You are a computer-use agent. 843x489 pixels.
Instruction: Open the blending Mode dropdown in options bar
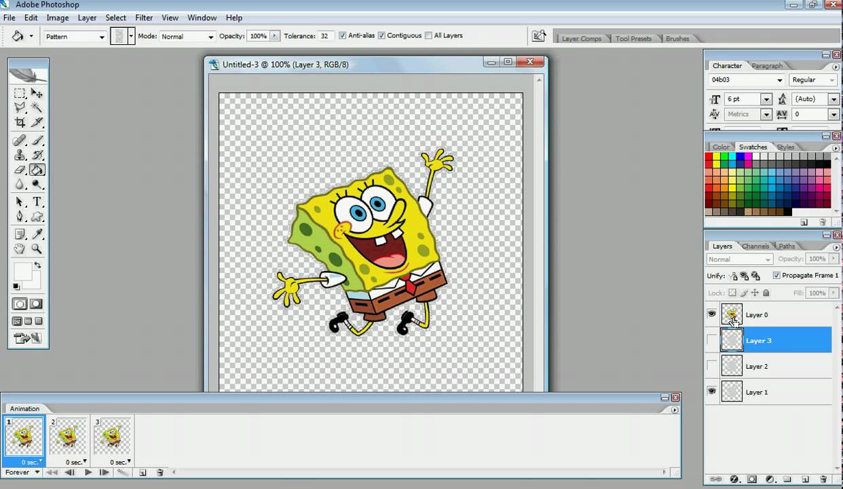tap(187, 37)
